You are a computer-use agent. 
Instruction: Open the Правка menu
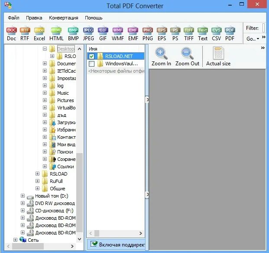tap(34, 18)
